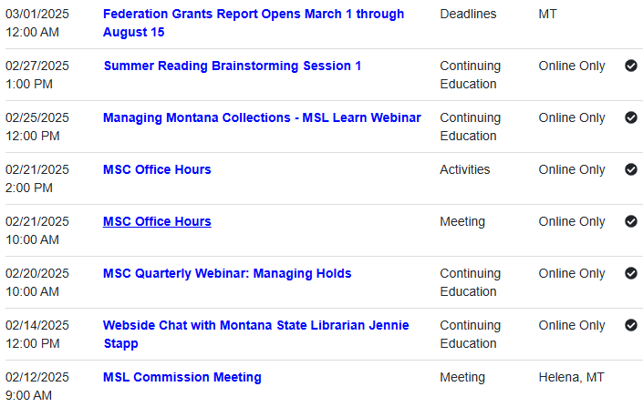Image resolution: width=643 pixels, height=407 pixels.
Task: Click the Deadlines category of Federation Grants row
Action: pos(468,14)
